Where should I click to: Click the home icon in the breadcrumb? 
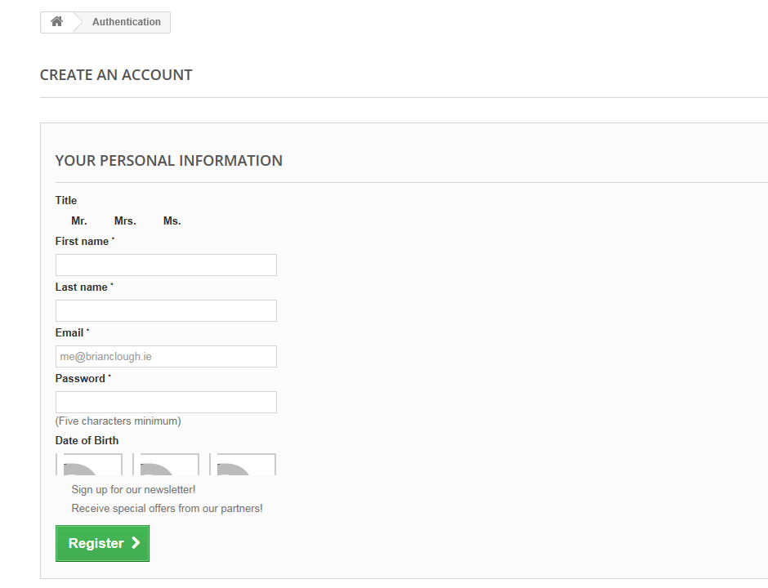pos(56,22)
